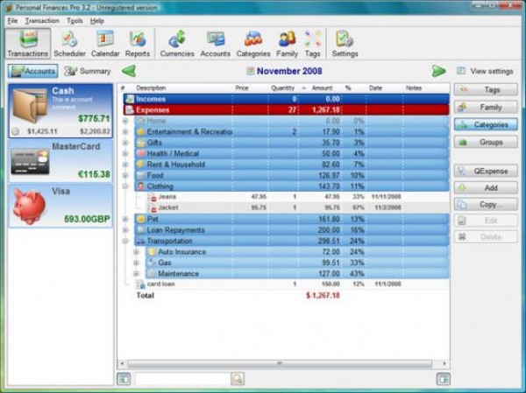Open the Currencies manager
The height and width of the screenshot is (393, 526).
[177, 44]
